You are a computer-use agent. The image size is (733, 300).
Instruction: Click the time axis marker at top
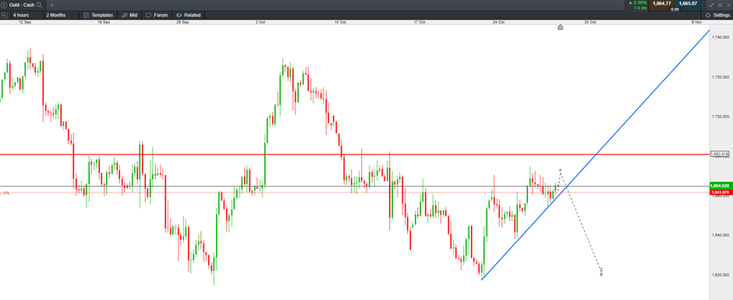(x=560, y=27)
